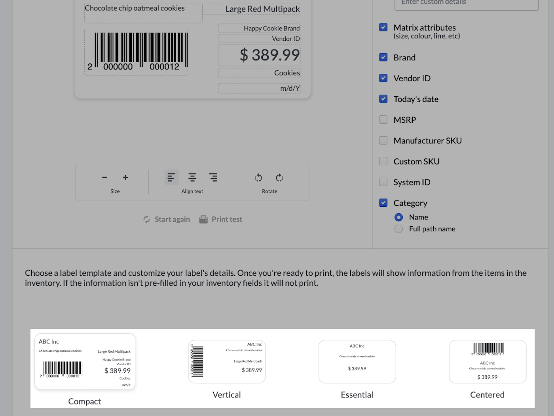Viewport: 554px width, 416px height.
Task: Rotate label counterclockwise
Action: click(x=258, y=177)
